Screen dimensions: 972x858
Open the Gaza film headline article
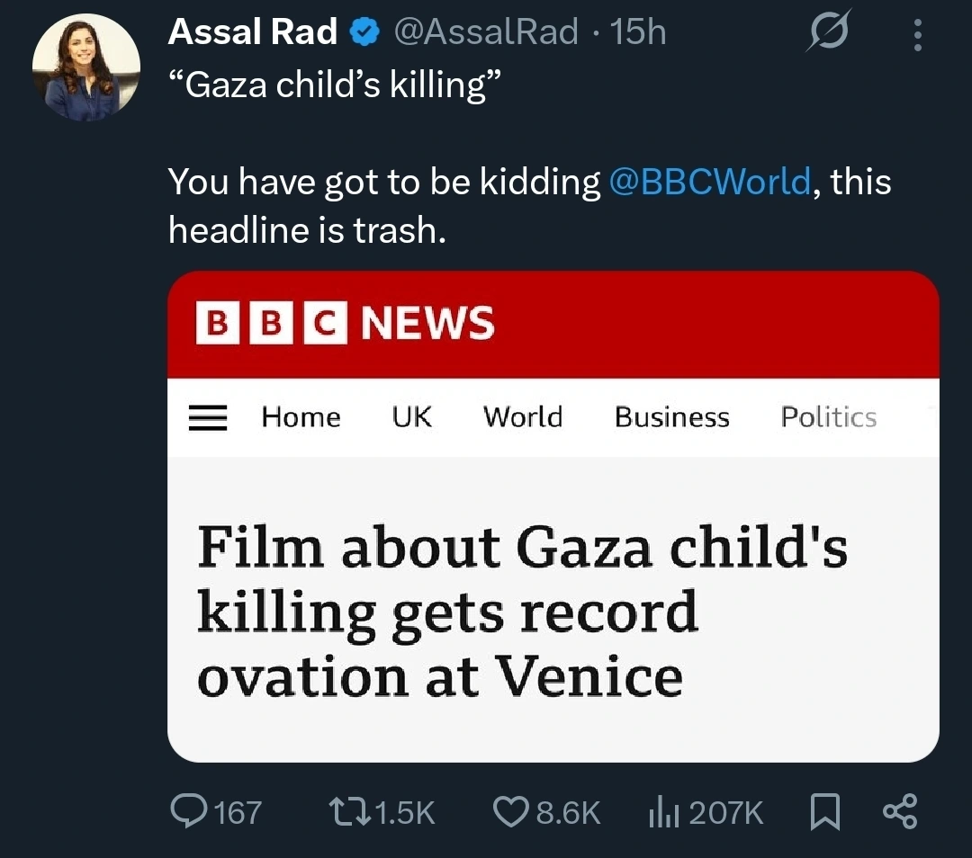tap(522, 612)
